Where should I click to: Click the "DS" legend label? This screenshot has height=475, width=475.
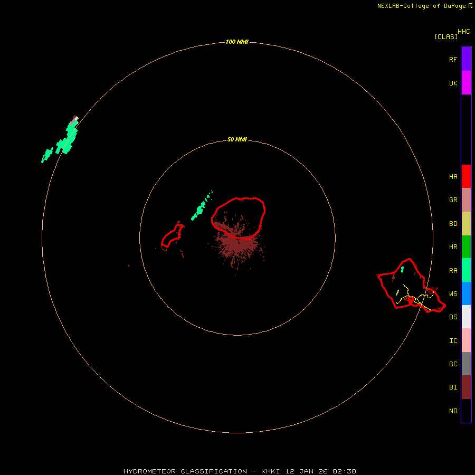[x=453, y=317]
